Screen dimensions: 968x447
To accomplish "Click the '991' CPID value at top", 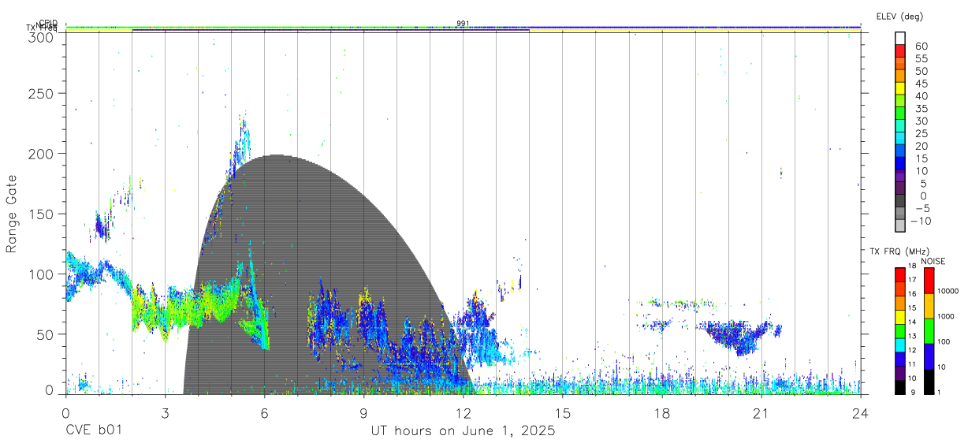I will [463, 23].
